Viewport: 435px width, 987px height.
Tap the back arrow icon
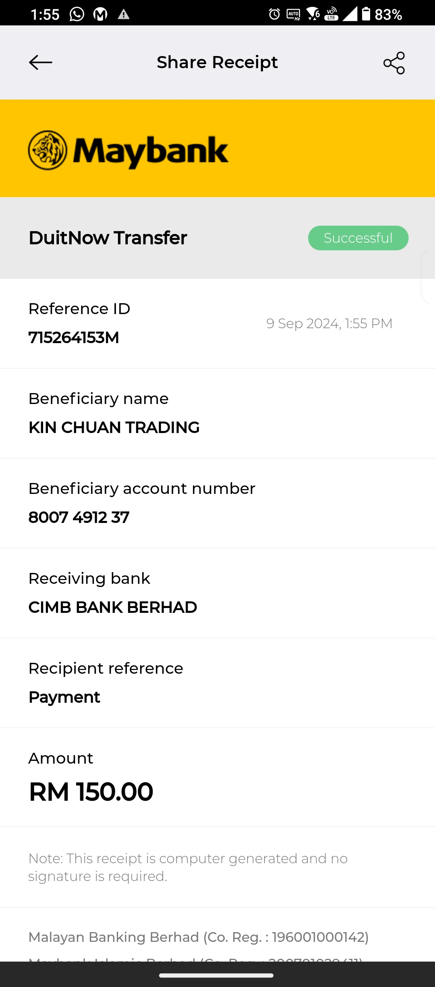41,62
